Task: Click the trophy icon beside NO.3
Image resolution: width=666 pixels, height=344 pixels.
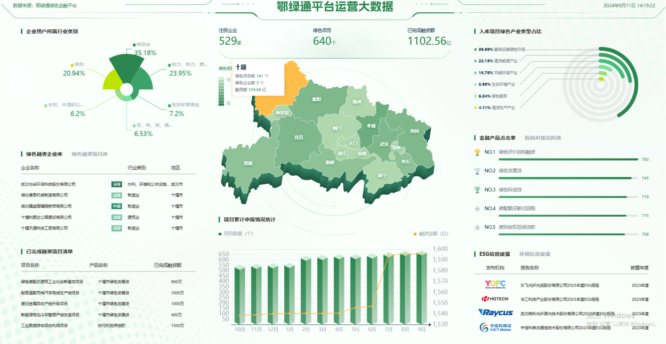Action: point(477,190)
